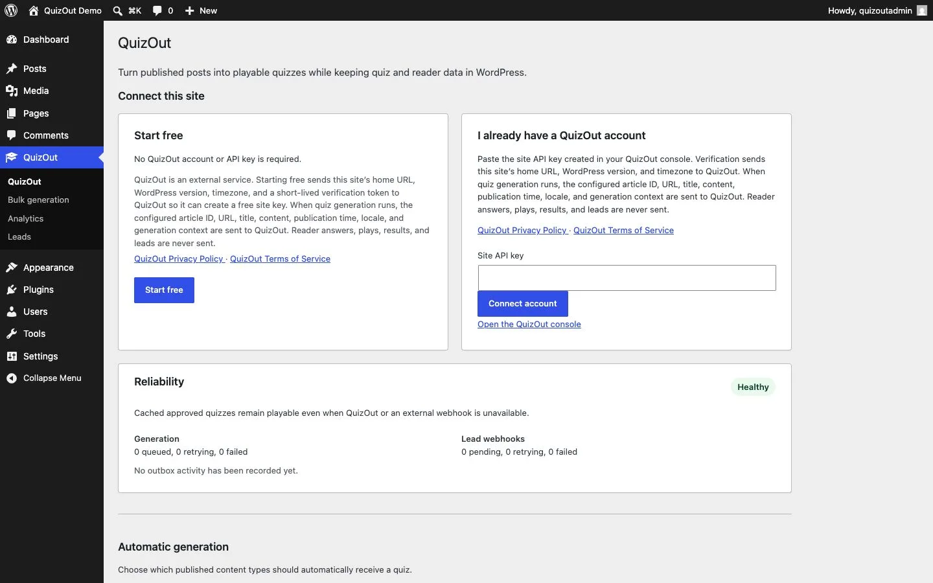
Task: Click the "Lead webhooks" label
Action: point(493,439)
